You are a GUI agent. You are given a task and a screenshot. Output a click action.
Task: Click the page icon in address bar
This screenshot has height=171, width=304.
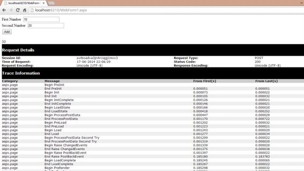32,10
